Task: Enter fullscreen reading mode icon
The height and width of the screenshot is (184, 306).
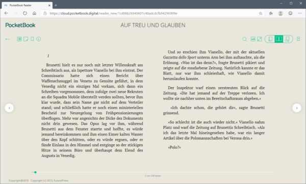Action: [x=260, y=39]
